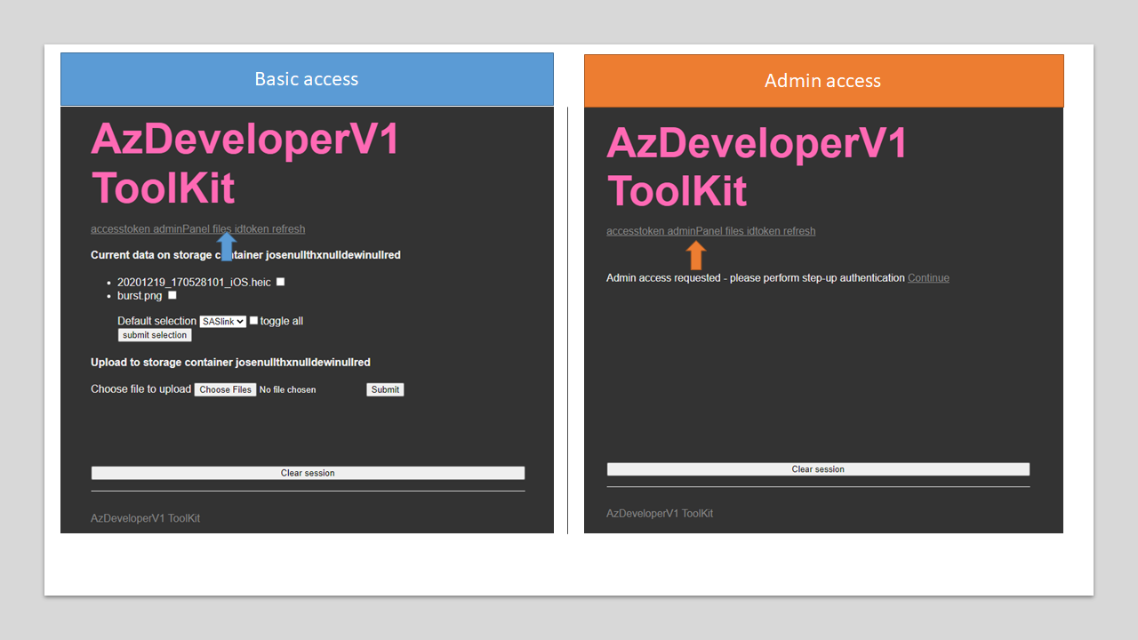Enable the toggle all checkbox
This screenshot has width=1138, height=640.
254,321
